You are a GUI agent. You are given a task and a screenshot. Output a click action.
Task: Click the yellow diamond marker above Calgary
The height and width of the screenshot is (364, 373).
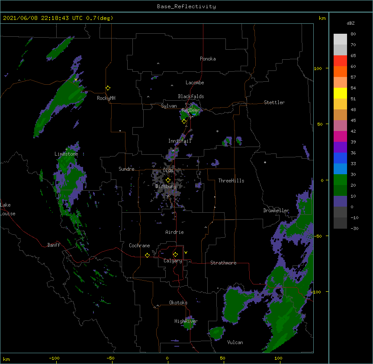[x=175, y=255]
